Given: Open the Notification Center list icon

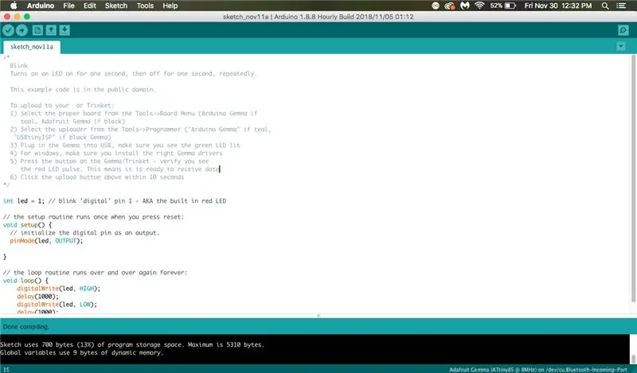Looking at the screenshot, I should (x=621, y=6).
